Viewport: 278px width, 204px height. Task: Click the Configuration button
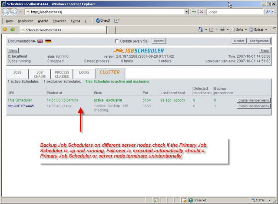pyautogui.click(x=259, y=41)
